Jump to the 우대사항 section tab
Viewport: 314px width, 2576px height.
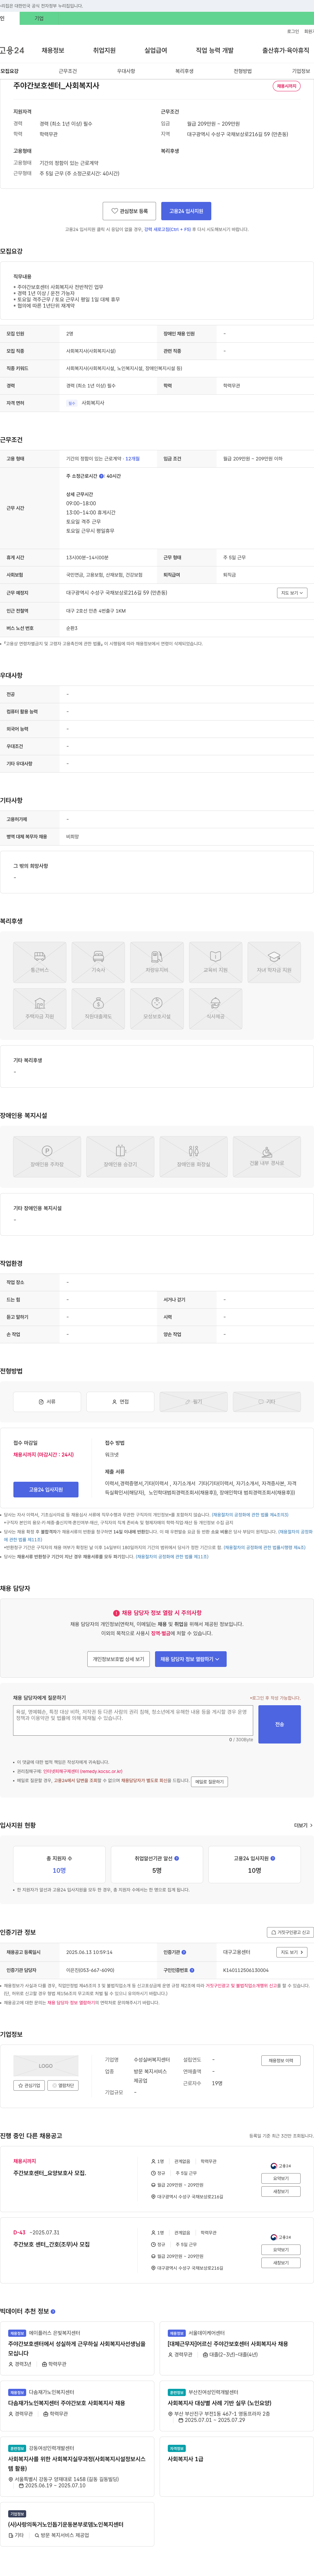[126, 71]
